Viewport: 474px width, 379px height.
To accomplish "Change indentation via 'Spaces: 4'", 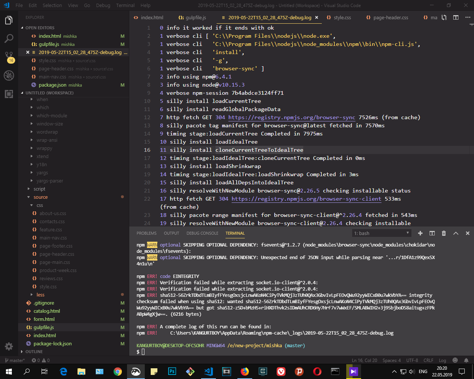I will point(391,360).
